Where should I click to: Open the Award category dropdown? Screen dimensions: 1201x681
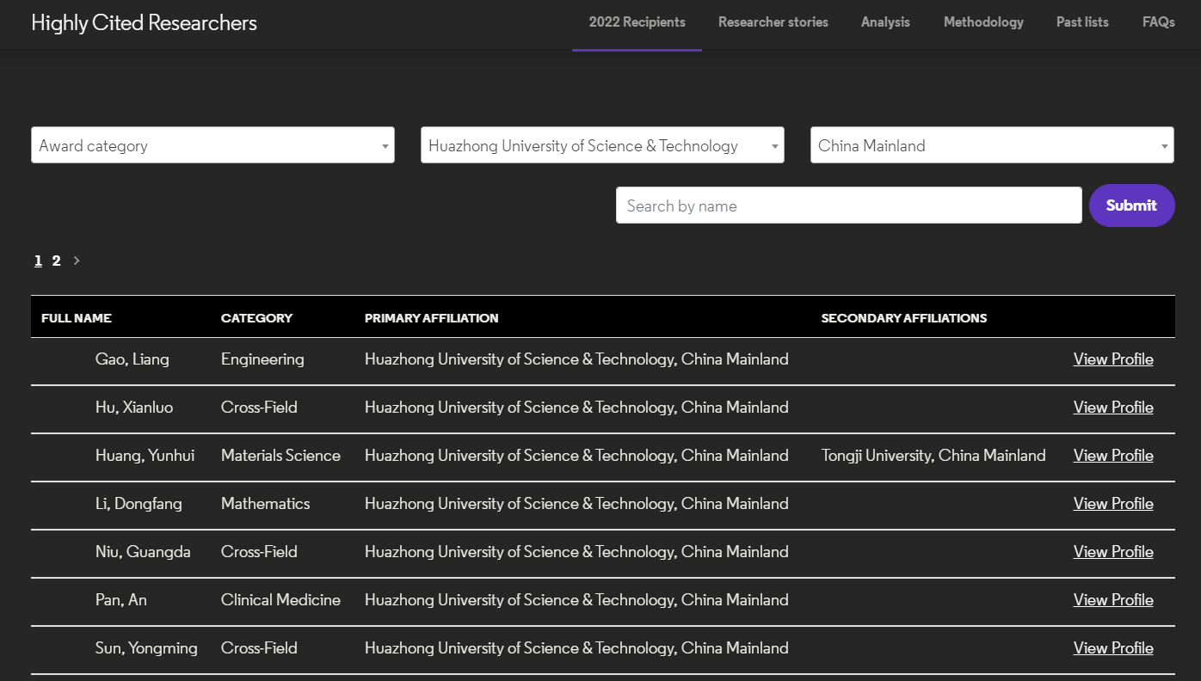click(212, 145)
